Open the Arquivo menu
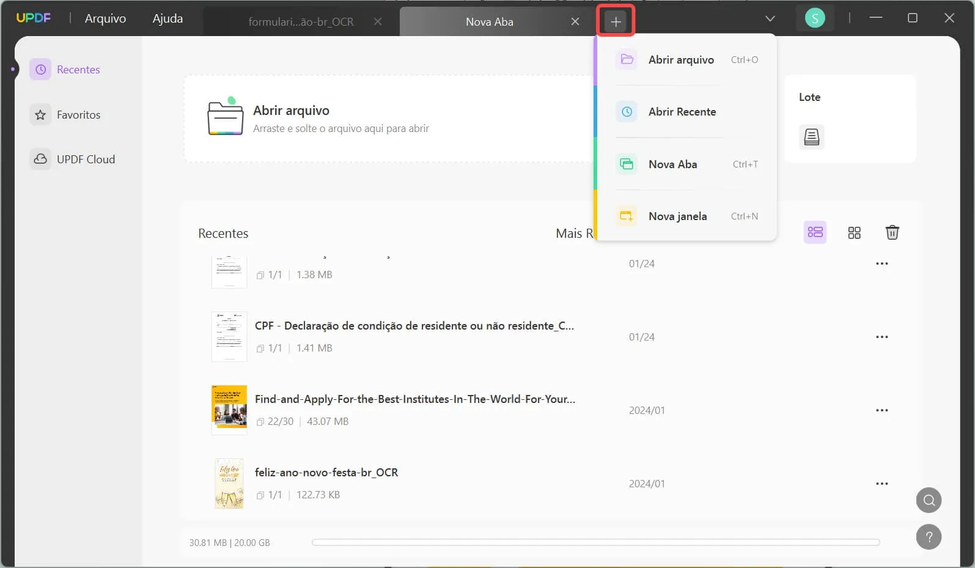This screenshot has height=568, width=975. tap(105, 18)
